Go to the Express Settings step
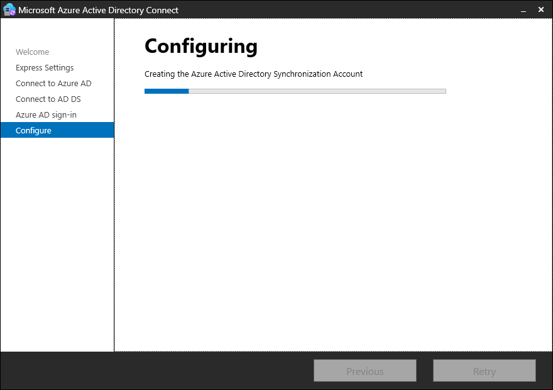Screen dimensions: 553x390 (45, 68)
